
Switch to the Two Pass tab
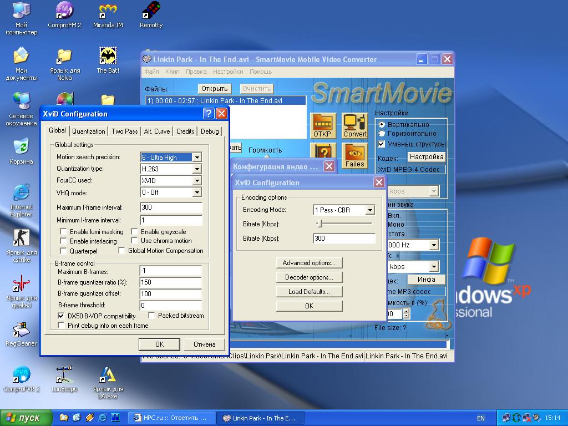point(125,131)
